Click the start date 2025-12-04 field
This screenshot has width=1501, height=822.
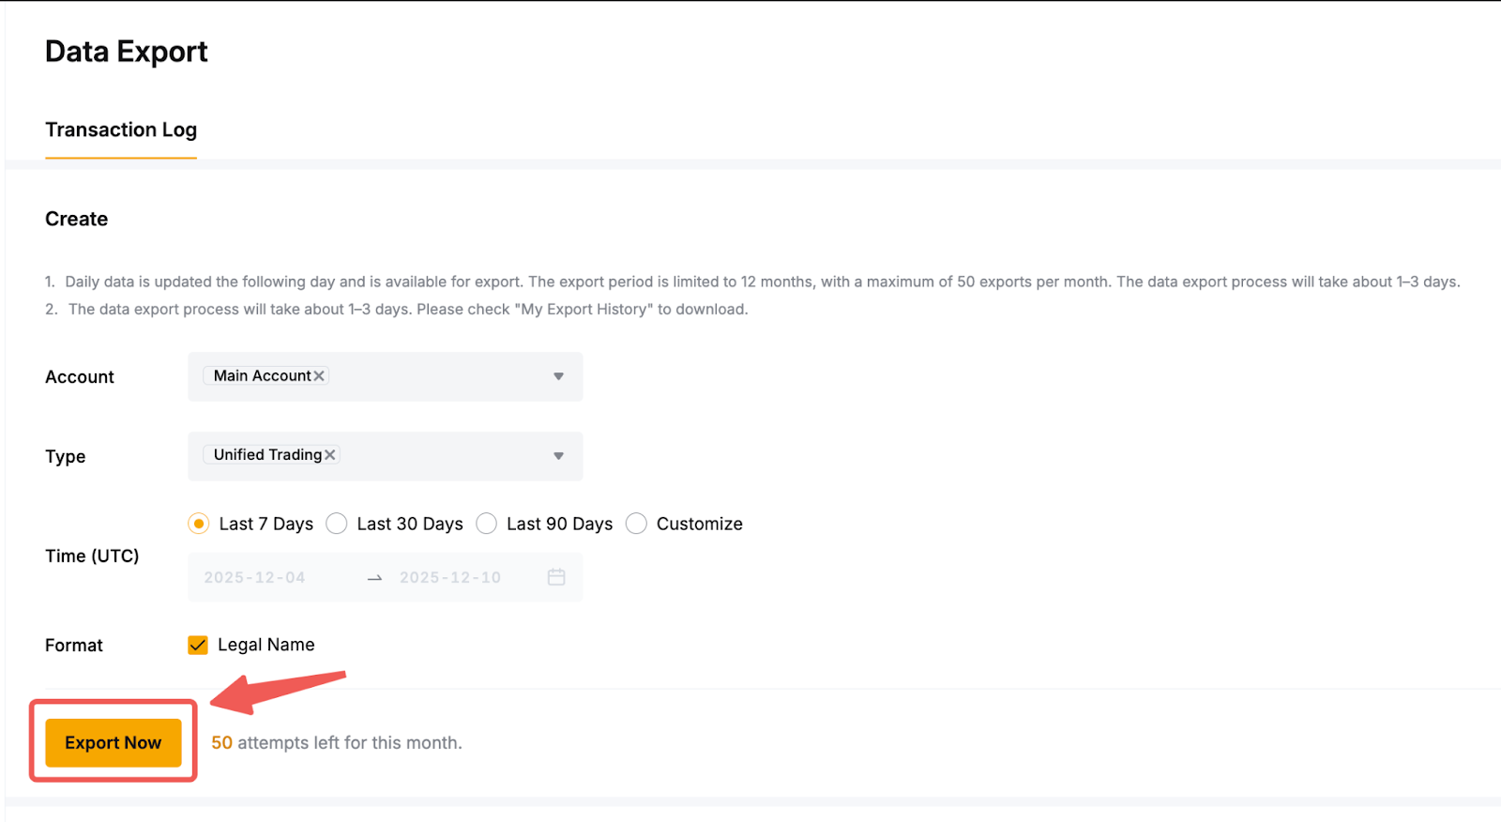tap(255, 578)
